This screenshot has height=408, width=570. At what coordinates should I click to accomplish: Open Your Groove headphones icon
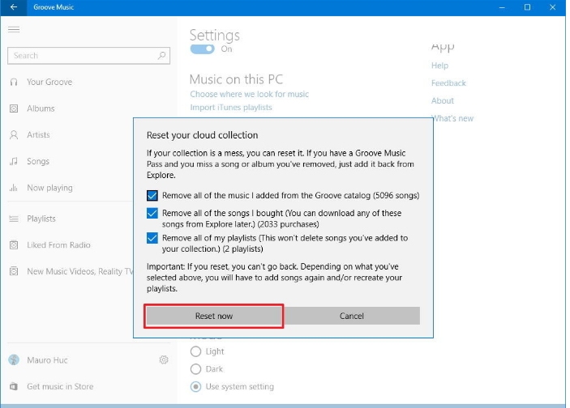click(14, 82)
